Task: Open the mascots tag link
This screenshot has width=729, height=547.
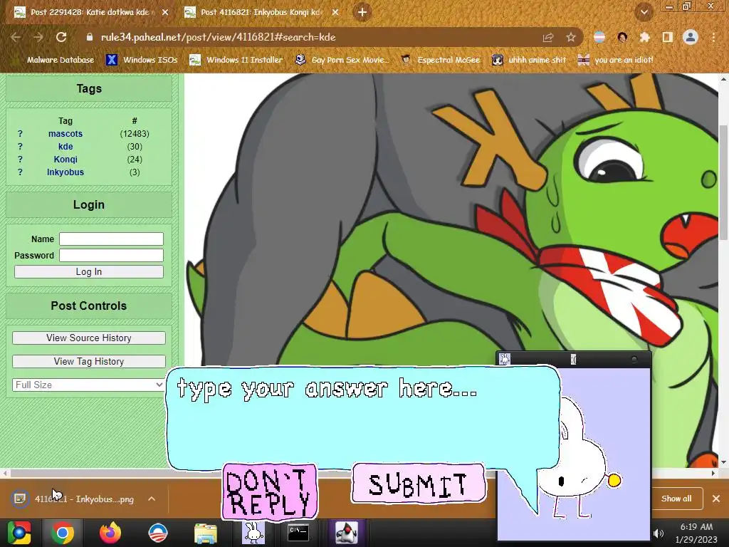Action: tap(65, 133)
